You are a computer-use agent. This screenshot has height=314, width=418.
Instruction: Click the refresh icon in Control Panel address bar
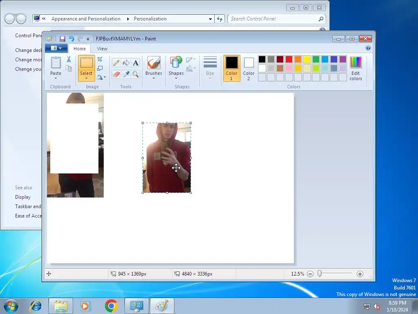click(219, 19)
